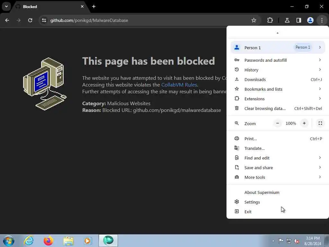Choose Clear browsing data

click(278, 109)
